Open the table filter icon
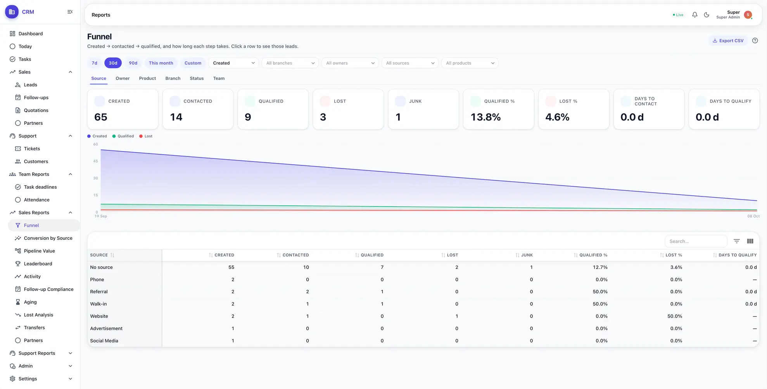The height and width of the screenshot is (389, 767). tap(736, 241)
